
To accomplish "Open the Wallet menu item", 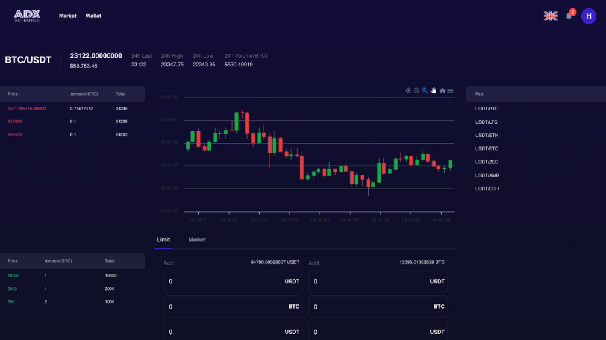I will pyautogui.click(x=93, y=16).
